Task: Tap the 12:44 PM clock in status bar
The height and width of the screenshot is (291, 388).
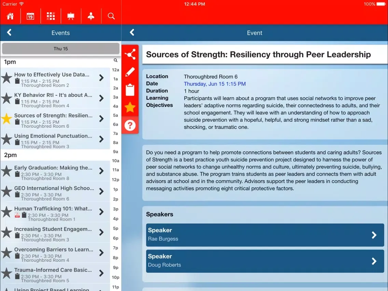Action: click(x=194, y=4)
